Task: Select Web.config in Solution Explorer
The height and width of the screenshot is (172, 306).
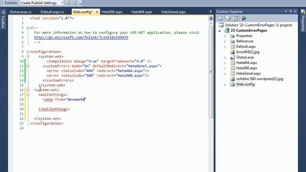Action: coord(245,84)
